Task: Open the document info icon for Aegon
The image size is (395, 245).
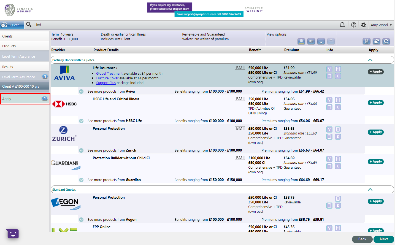Action: coord(338,199)
